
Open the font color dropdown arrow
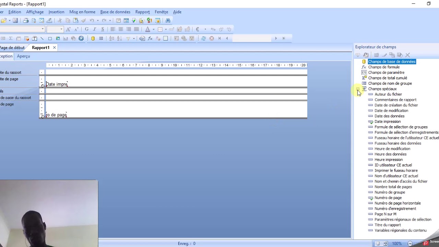pyautogui.click(x=153, y=30)
